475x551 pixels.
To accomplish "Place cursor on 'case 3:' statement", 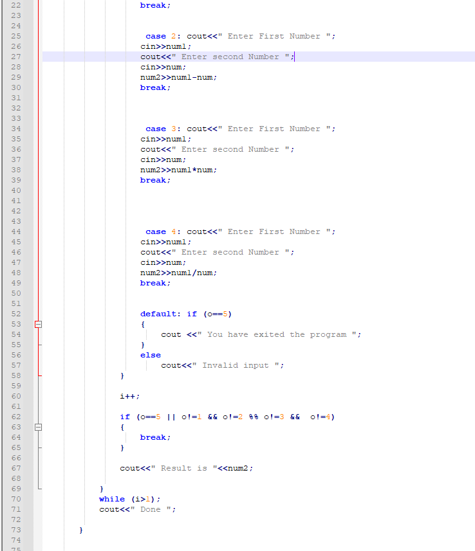I will pyautogui.click(x=163, y=129).
